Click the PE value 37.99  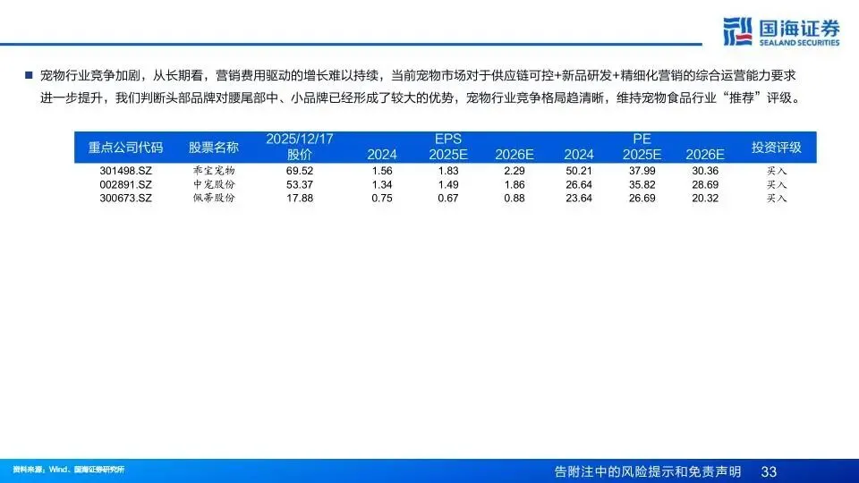click(642, 171)
